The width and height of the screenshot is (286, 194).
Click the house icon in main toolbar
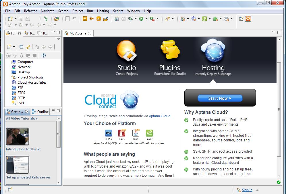[183, 19]
